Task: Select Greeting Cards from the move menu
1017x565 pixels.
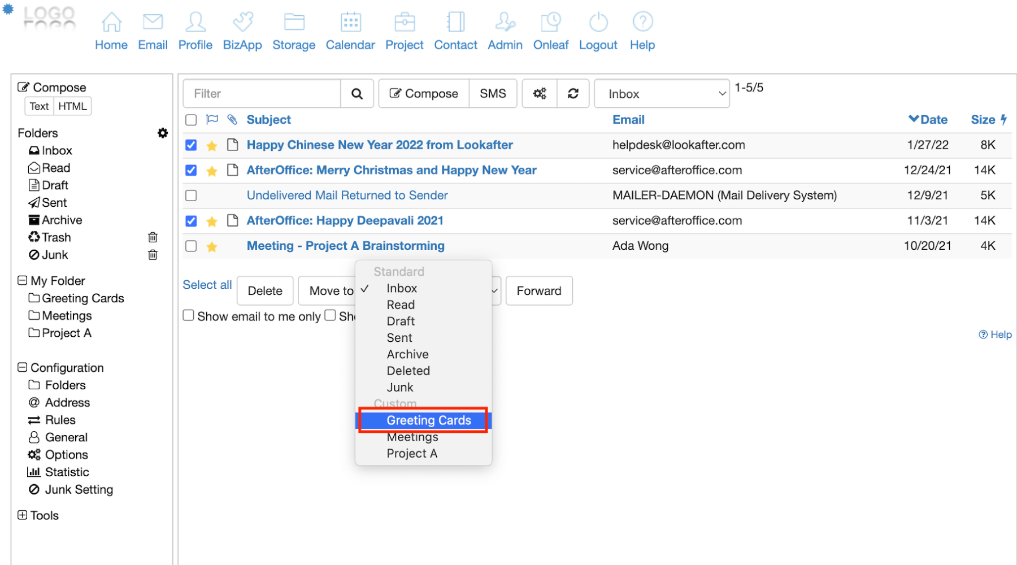Action: (x=428, y=420)
